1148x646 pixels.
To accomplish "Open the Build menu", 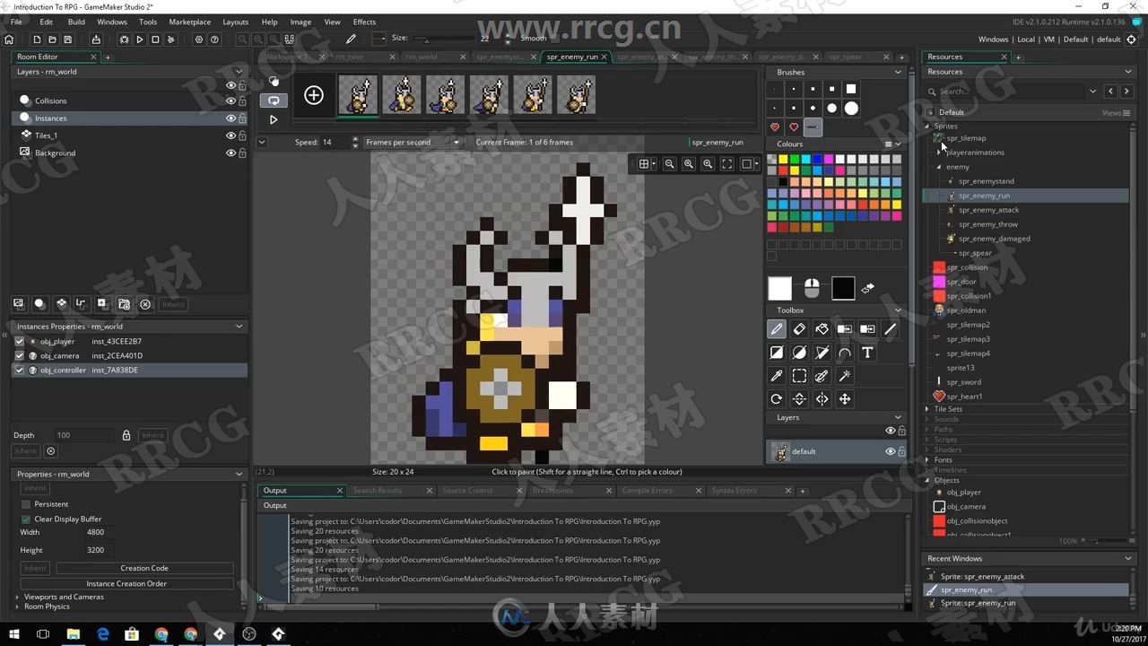I will click(76, 22).
